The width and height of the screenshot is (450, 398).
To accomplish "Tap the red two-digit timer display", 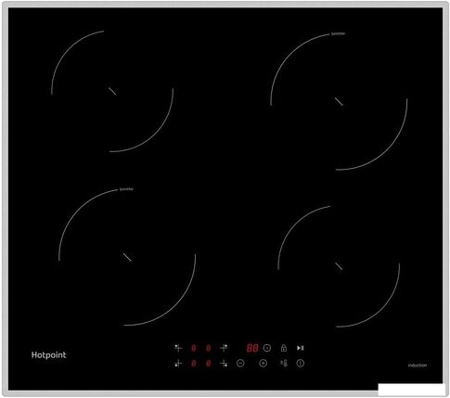I will [x=252, y=348].
